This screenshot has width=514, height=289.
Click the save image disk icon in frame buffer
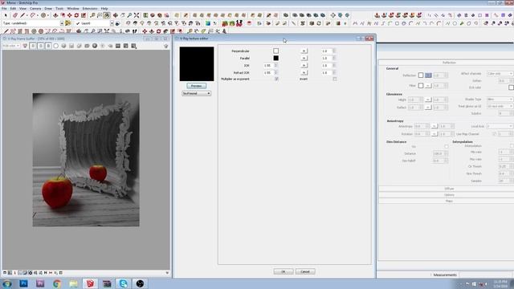tap(71, 46)
